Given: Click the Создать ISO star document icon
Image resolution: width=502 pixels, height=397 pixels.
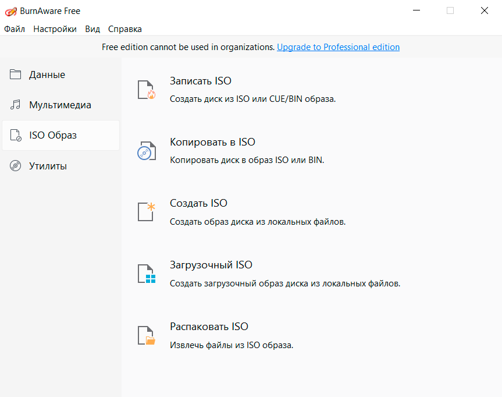Looking at the screenshot, I should [147, 212].
